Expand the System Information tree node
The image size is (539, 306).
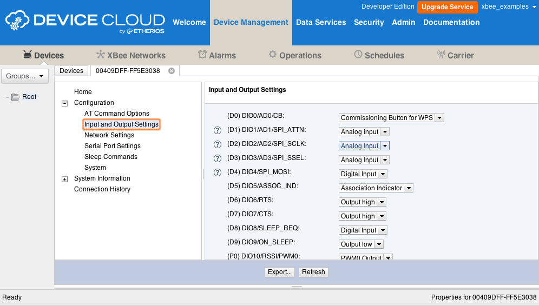tap(64, 179)
